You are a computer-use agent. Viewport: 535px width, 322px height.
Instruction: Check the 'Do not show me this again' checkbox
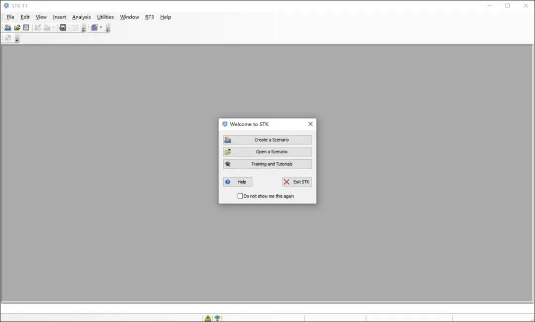240,196
